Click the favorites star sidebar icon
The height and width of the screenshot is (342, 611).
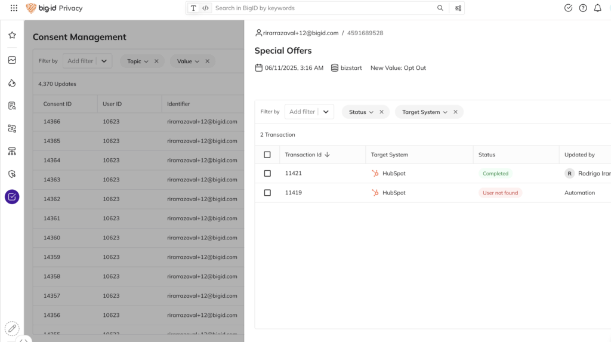12,35
